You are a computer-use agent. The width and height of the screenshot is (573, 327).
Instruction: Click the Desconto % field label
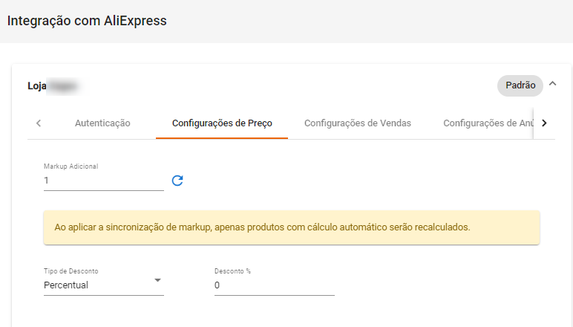(232, 271)
